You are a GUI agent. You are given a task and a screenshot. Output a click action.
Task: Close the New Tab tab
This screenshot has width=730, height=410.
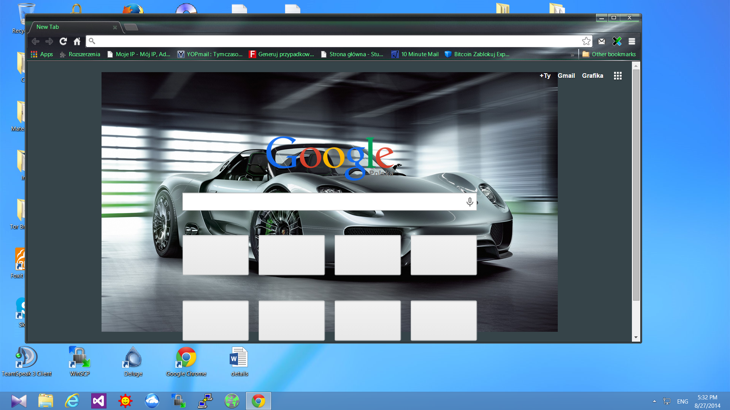click(x=115, y=27)
